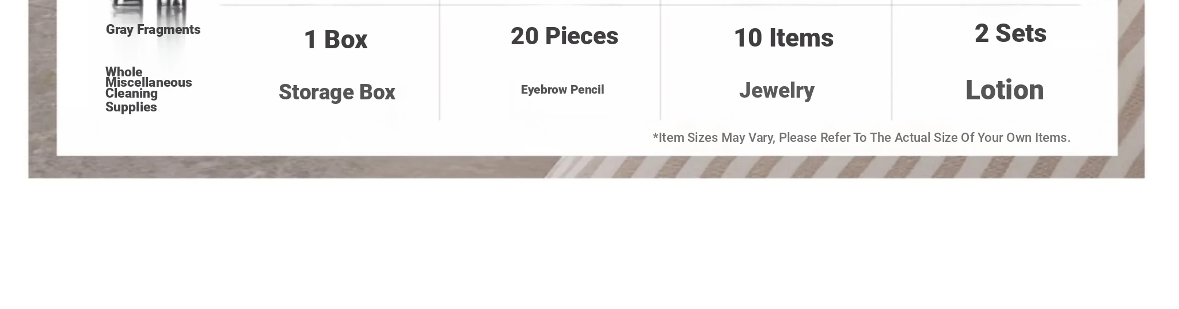
Task: Select the 10 Items quantity heading
Action: click(784, 38)
